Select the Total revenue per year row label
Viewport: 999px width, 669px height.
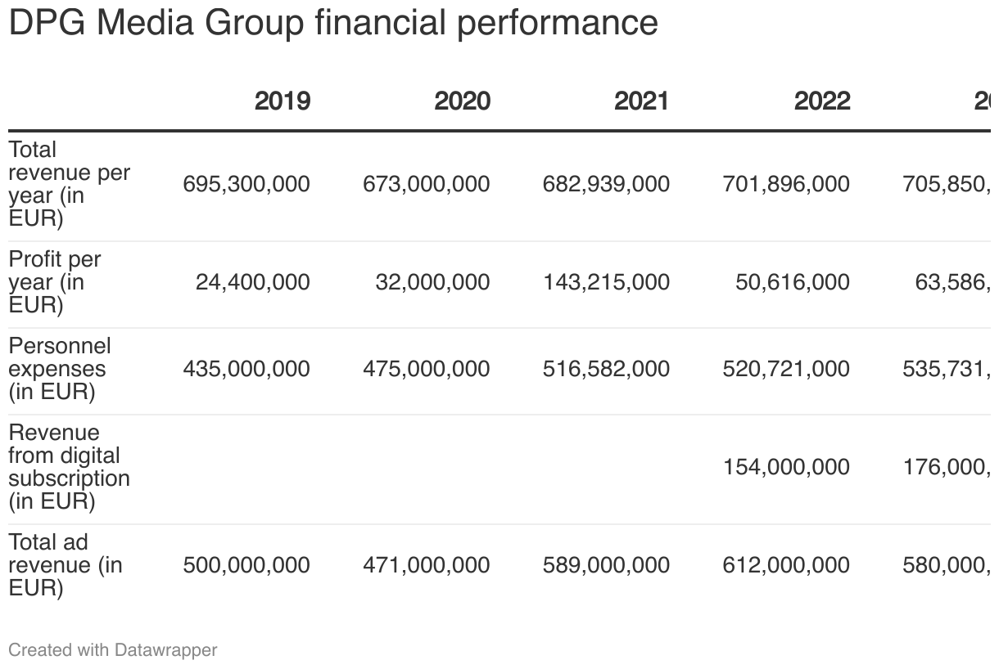click(x=69, y=184)
